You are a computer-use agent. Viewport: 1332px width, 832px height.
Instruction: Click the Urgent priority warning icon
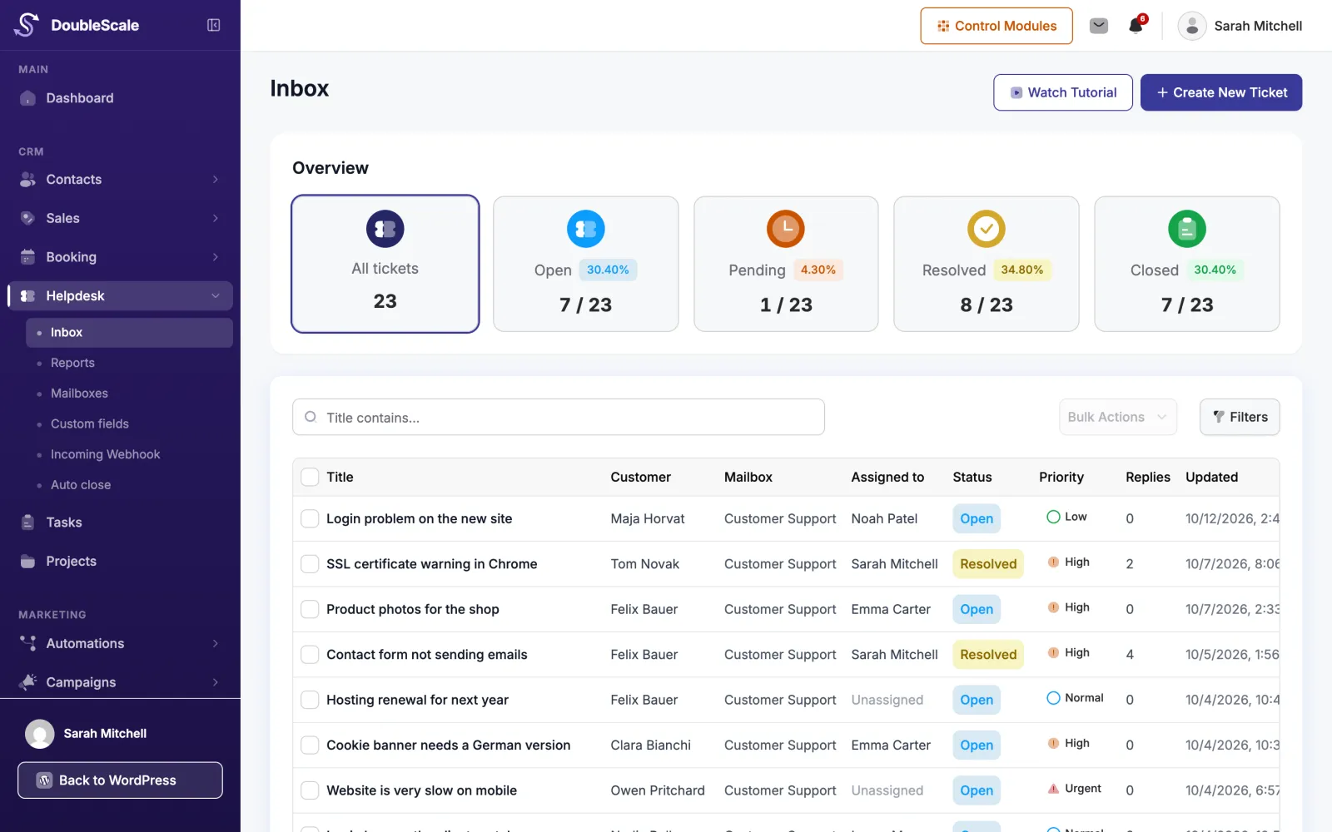coord(1053,789)
